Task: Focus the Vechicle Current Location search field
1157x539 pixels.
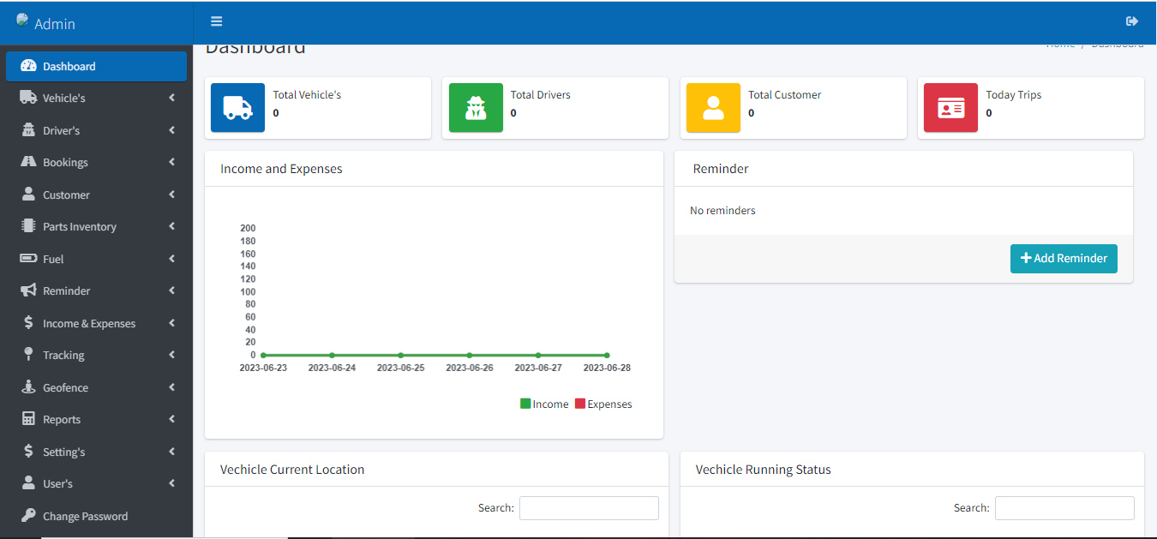Action: tap(589, 508)
